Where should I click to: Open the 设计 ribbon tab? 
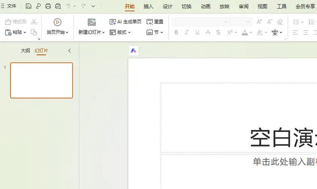[168, 6]
